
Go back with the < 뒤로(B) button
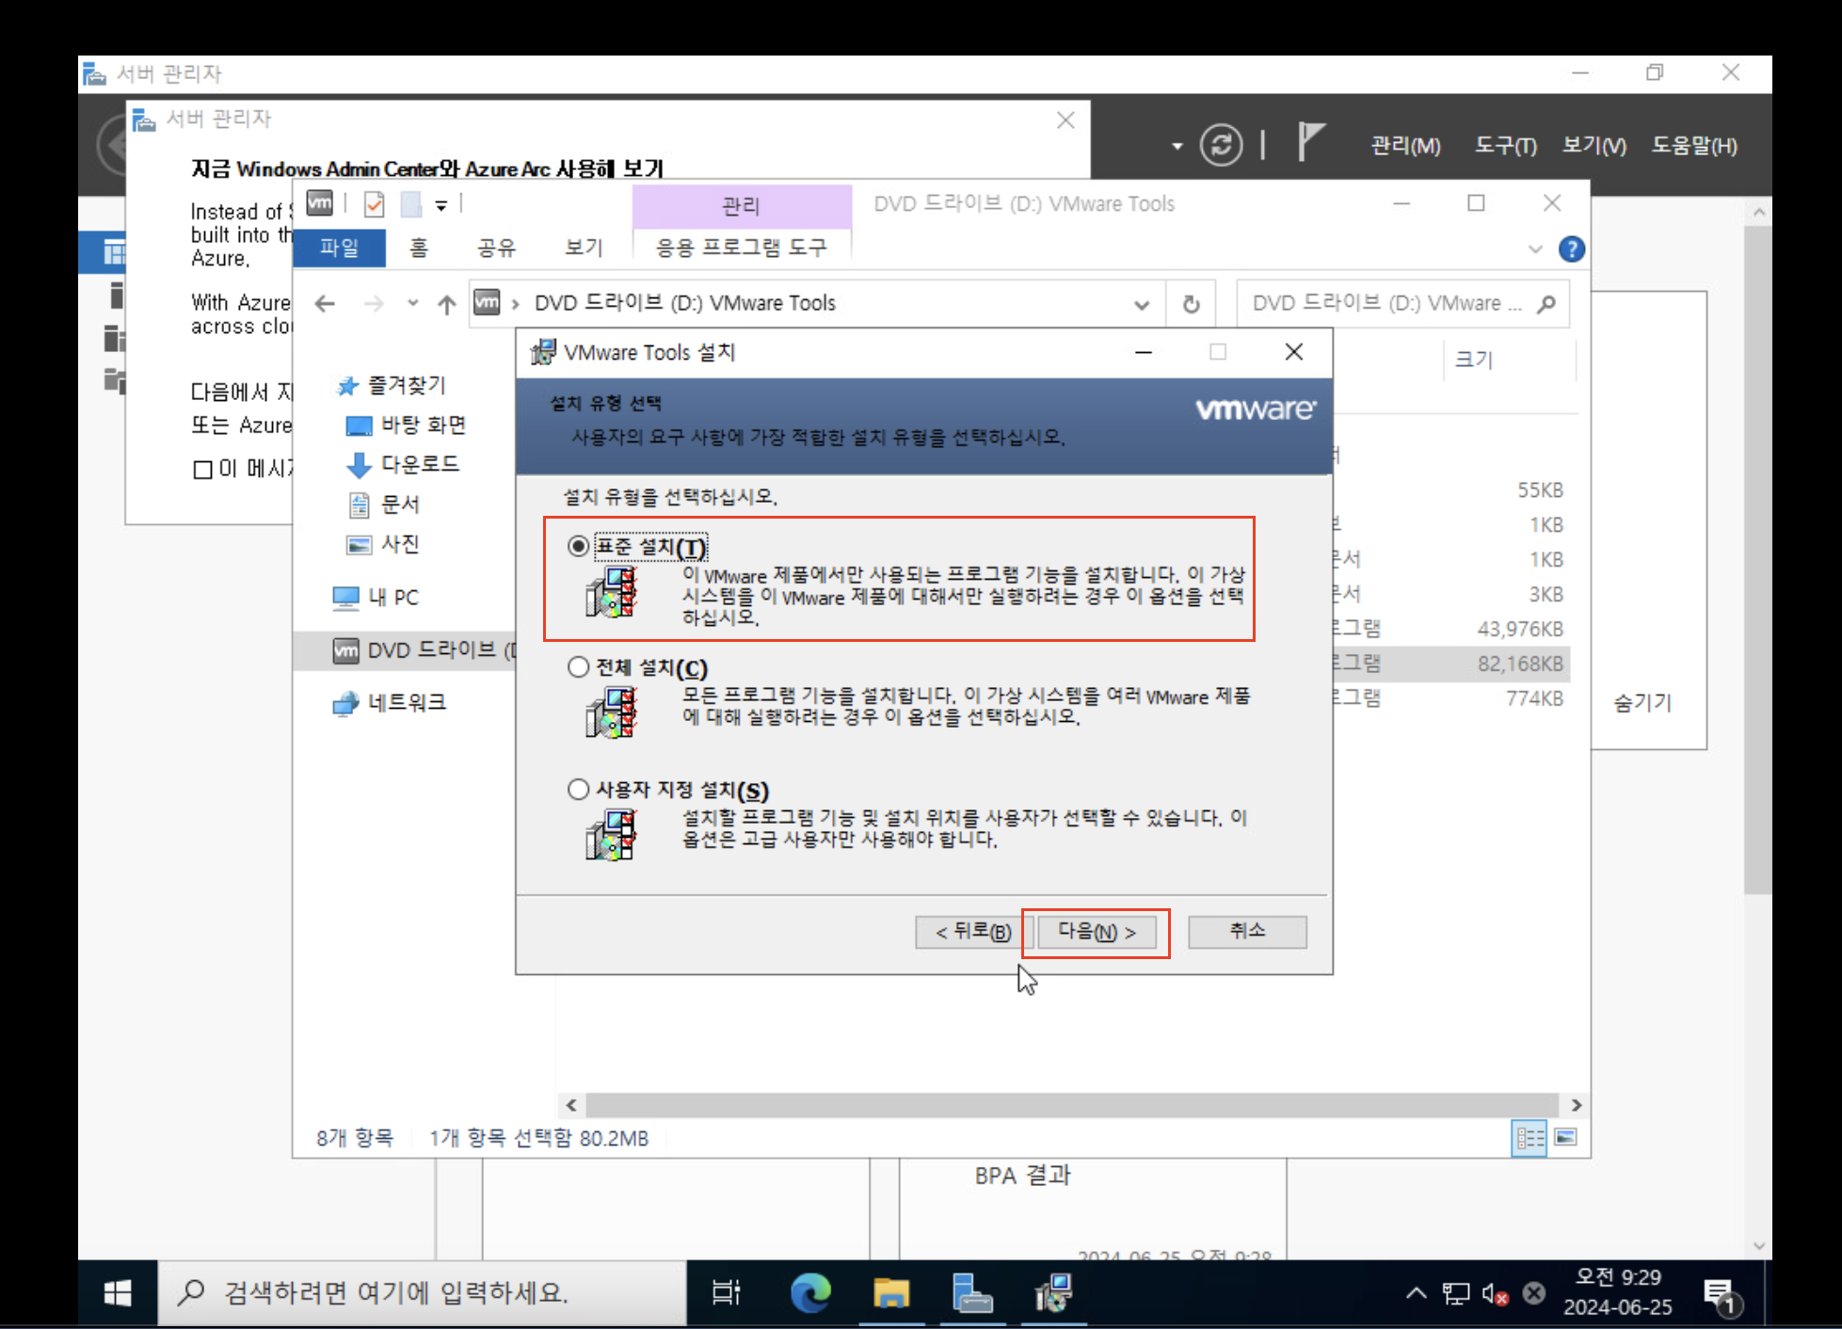973,932
